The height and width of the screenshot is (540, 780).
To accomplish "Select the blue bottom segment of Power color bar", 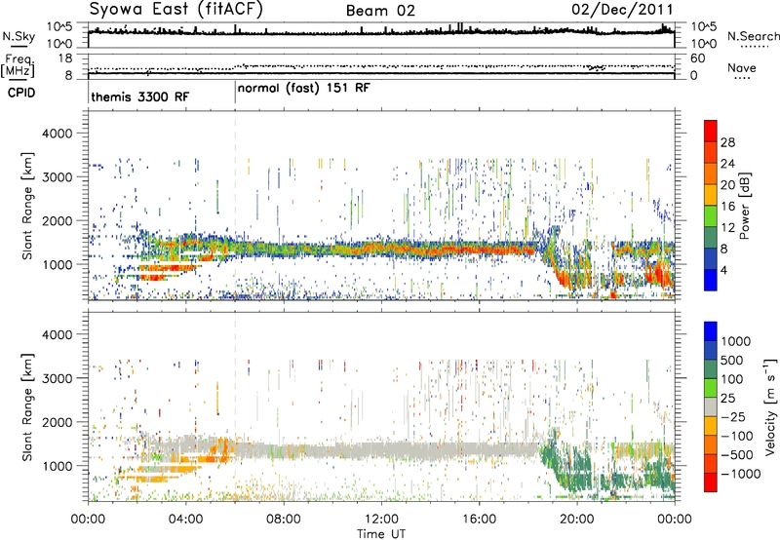I will pos(711,280).
